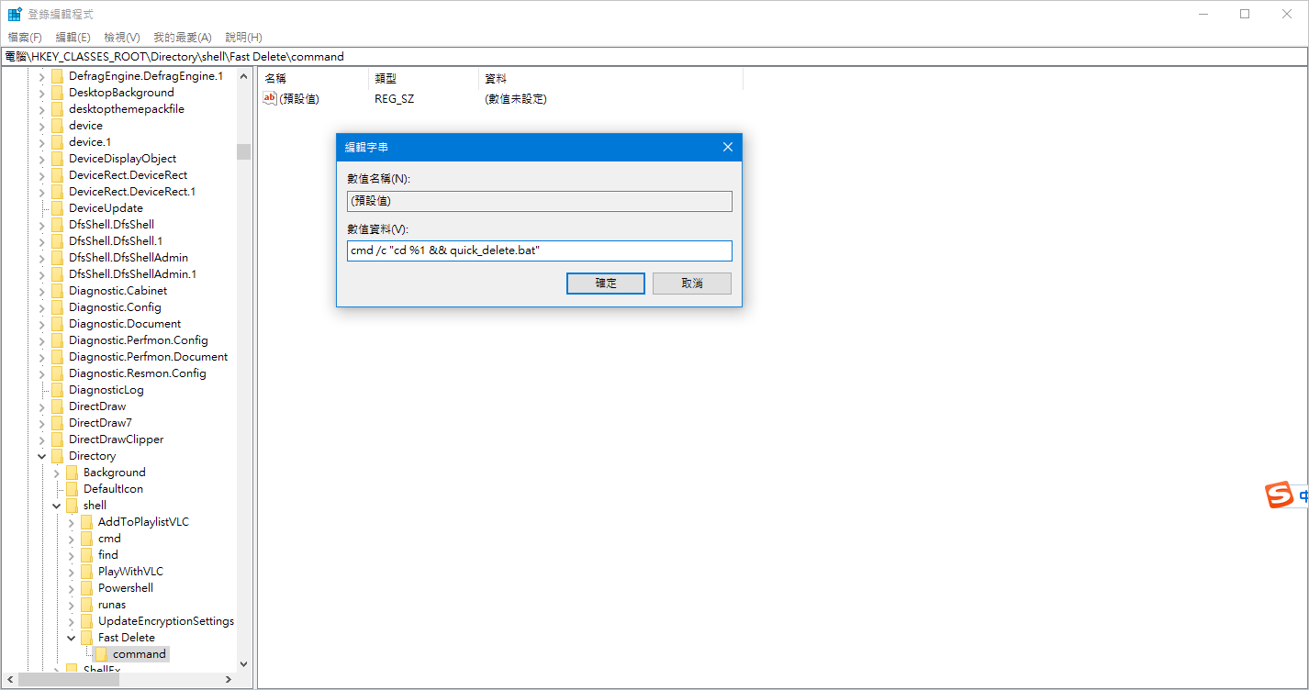This screenshot has height=690, width=1309.
Task: Select the DfsShell.DfsShellAdmin.1 key
Action: [132, 274]
